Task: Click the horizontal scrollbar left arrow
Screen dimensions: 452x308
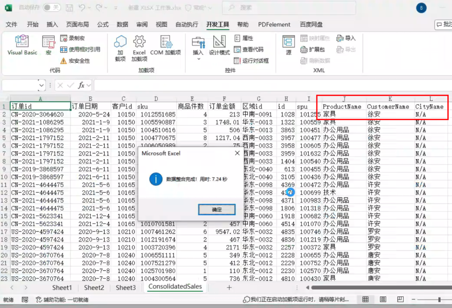Action: point(308,287)
